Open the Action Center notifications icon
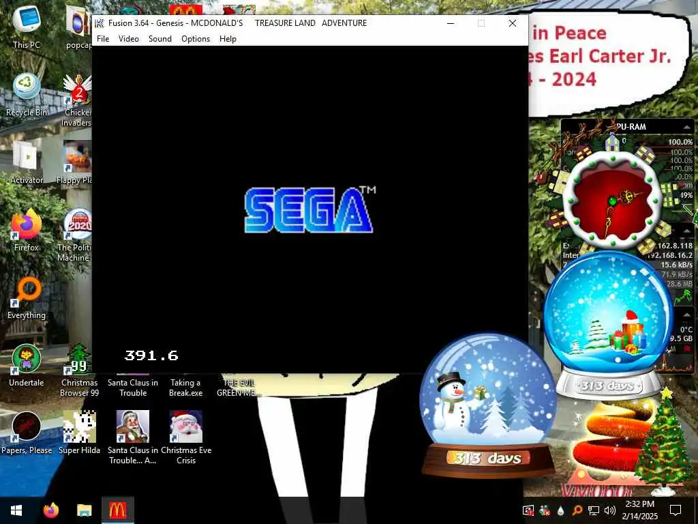The width and height of the screenshot is (698, 524). [x=676, y=510]
